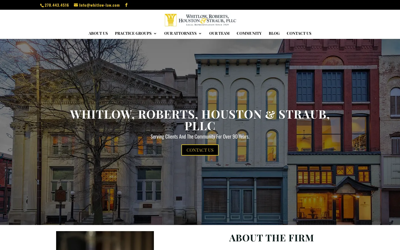
Task: Click the phone icon beside 270.443.4516
Action: [42, 5]
